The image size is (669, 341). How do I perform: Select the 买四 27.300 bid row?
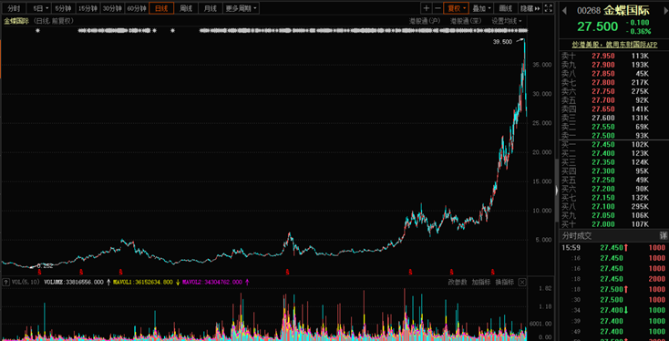click(x=614, y=171)
